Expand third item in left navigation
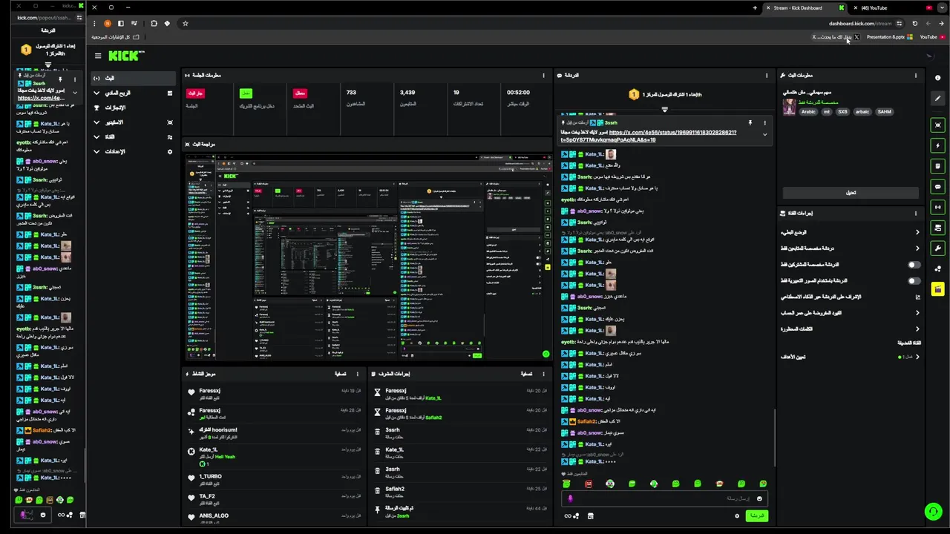The image size is (950, 534). coord(133,108)
